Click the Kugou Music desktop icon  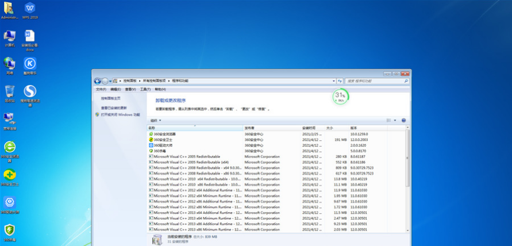coord(30,64)
